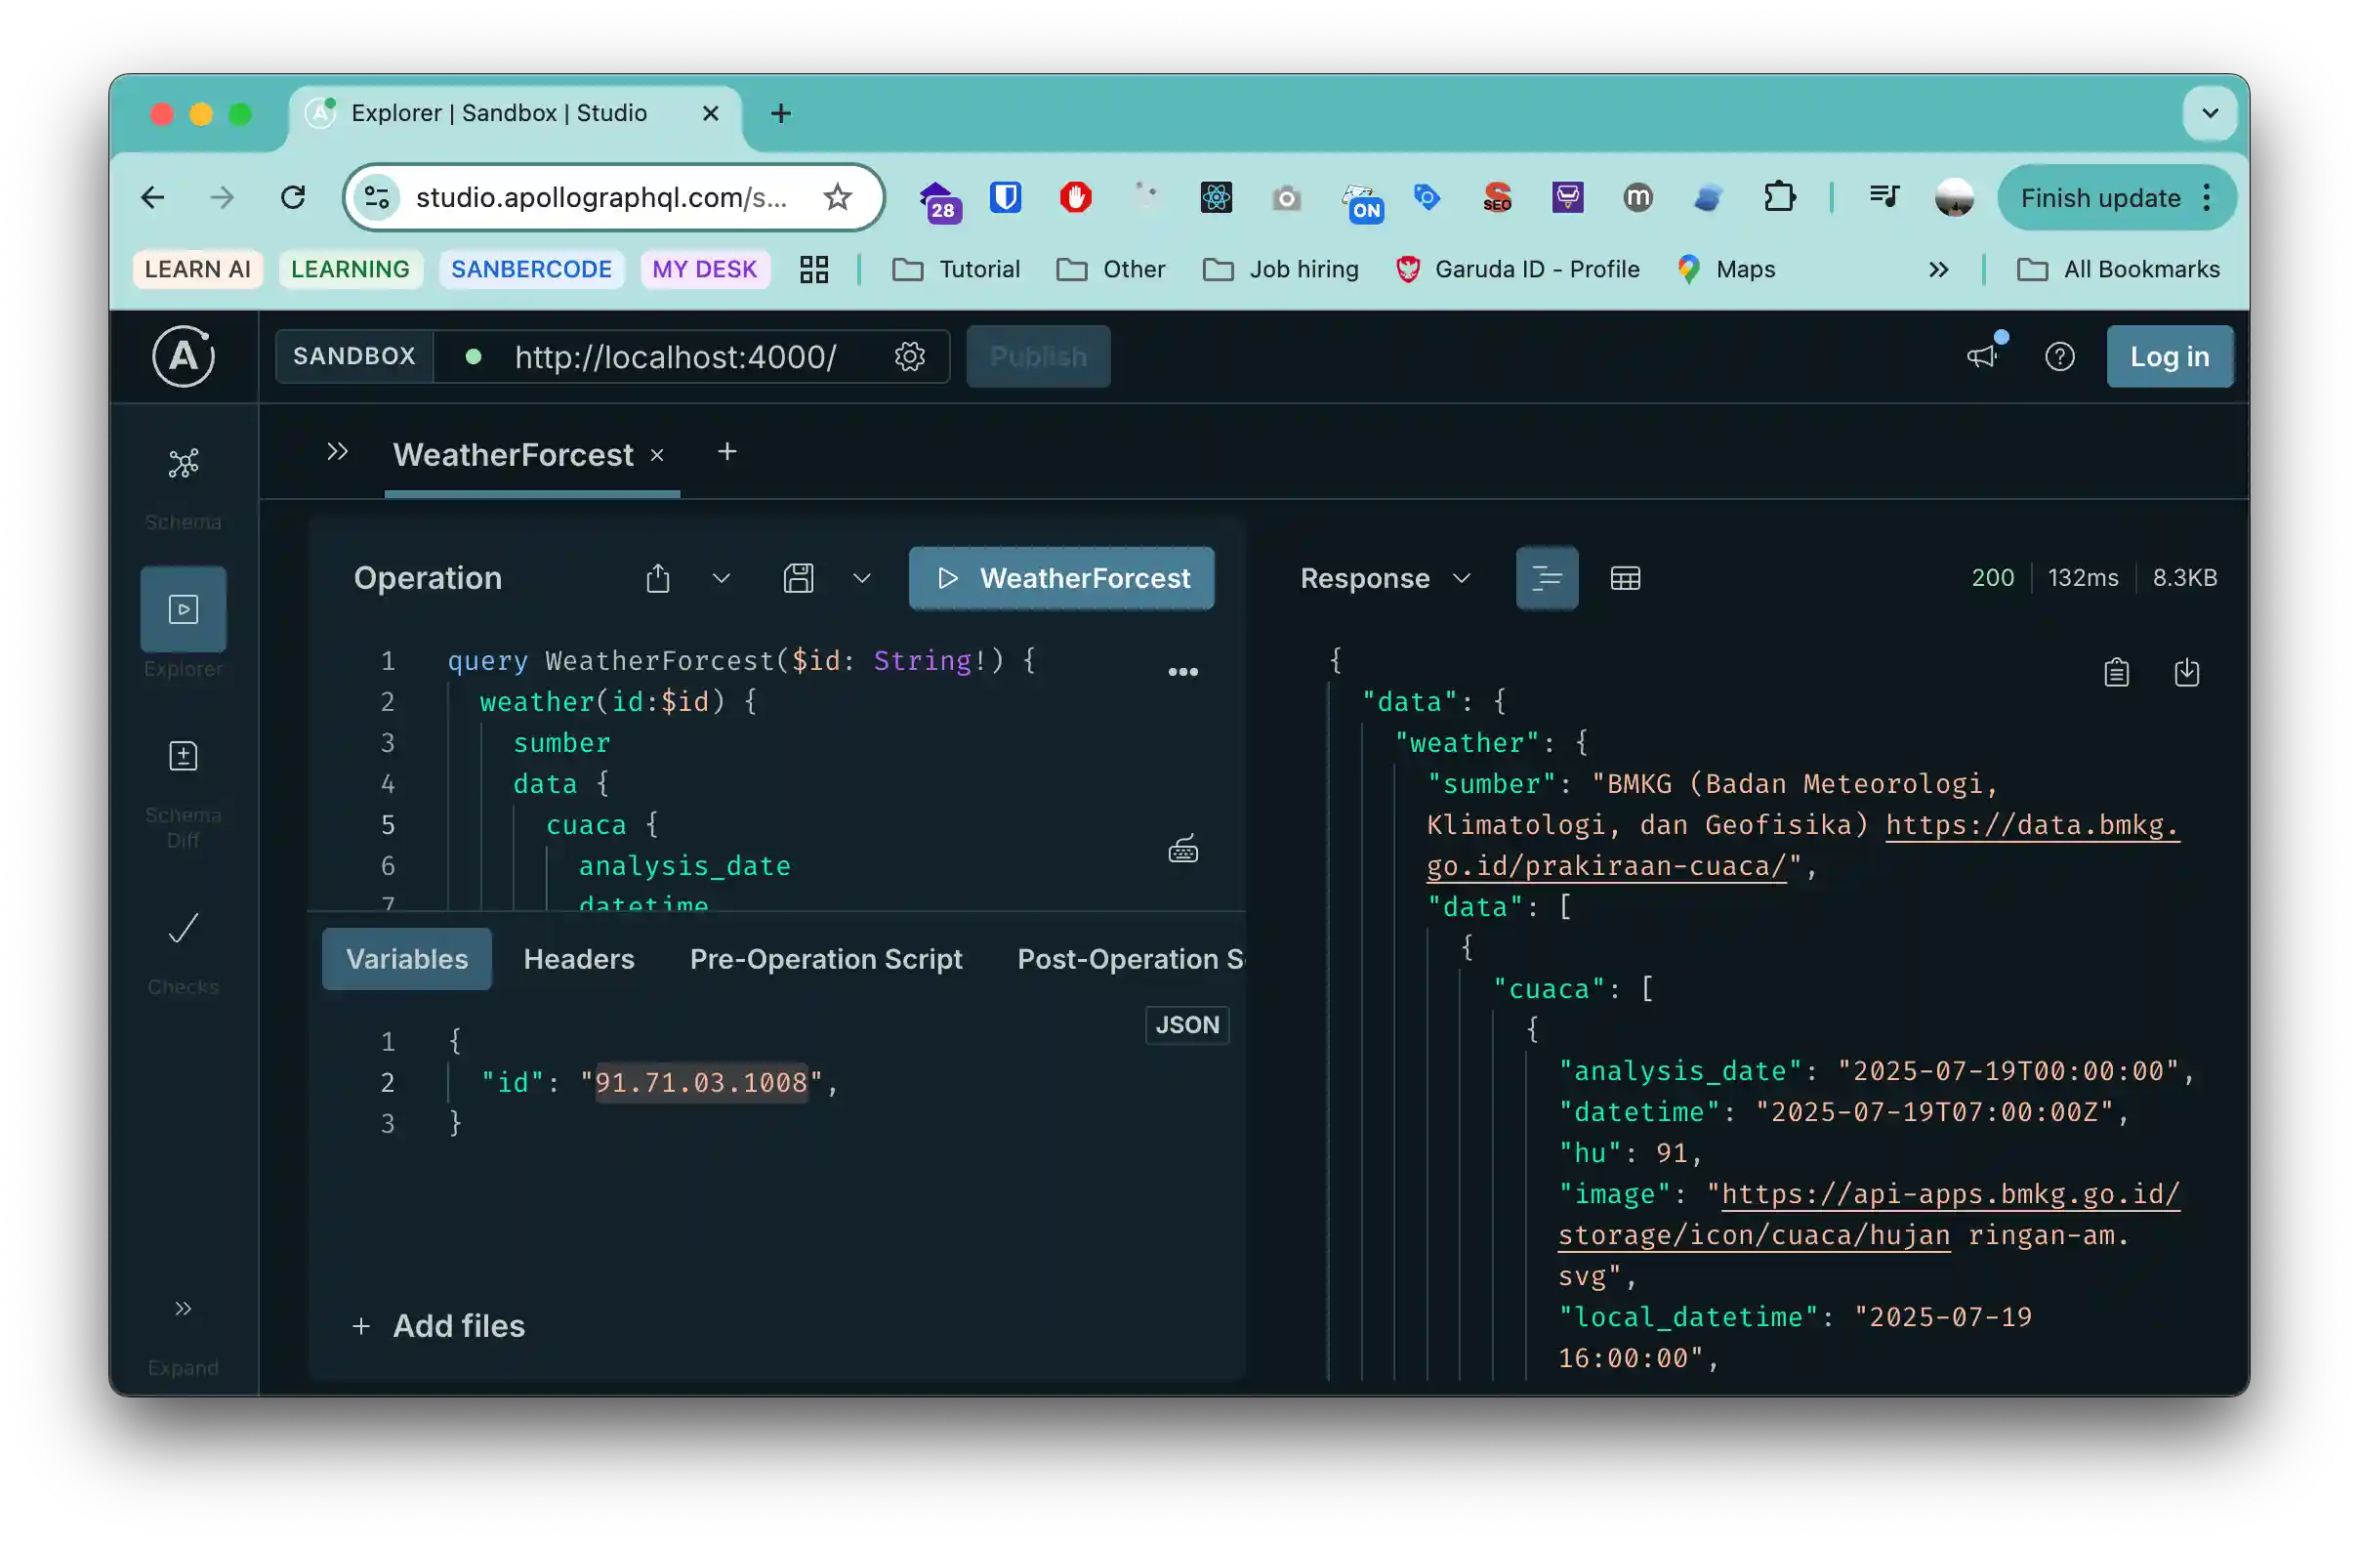The image size is (2359, 1541).
Task: Open the Schema panel in the sidebar
Action: [x=183, y=463]
